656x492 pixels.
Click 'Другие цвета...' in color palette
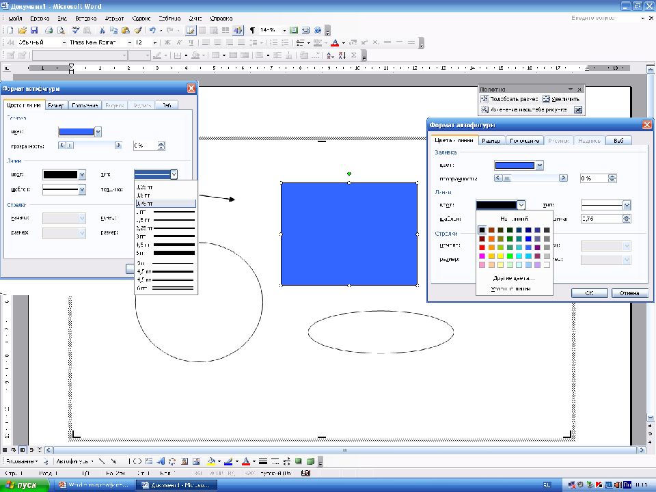point(514,278)
